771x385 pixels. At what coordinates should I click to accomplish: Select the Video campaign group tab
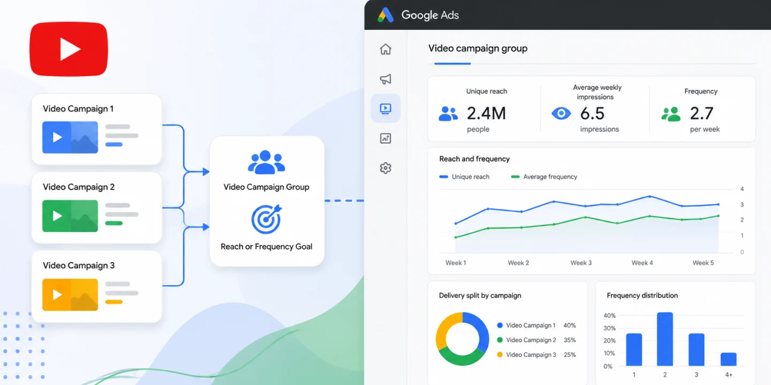(478, 49)
